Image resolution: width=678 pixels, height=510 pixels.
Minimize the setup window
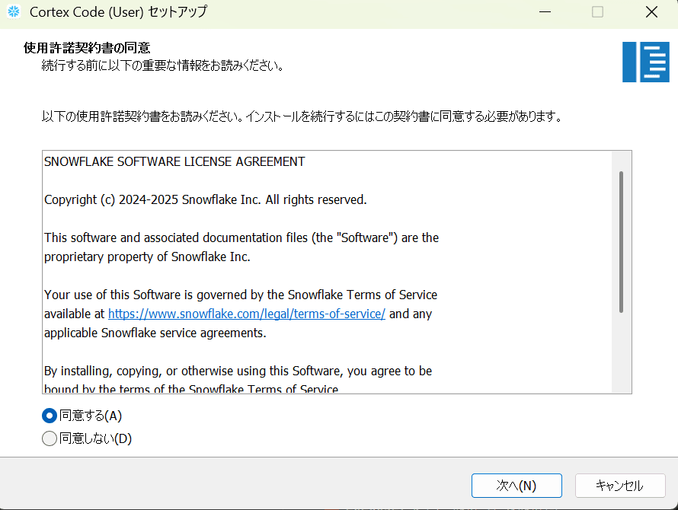pos(545,12)
